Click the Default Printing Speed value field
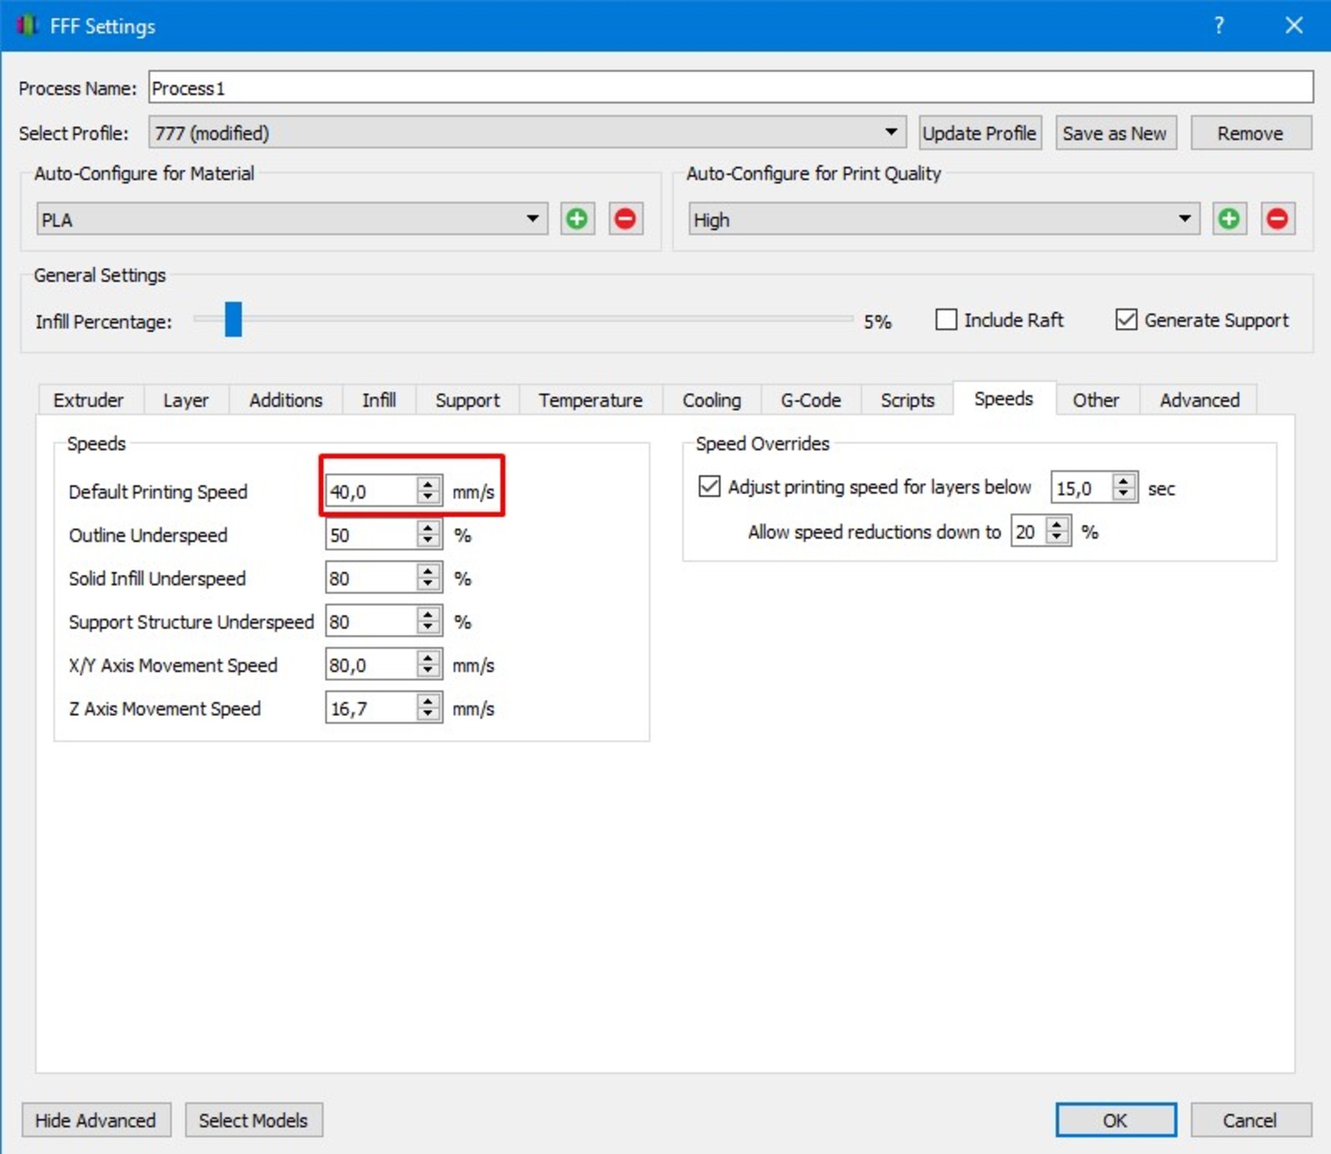Image resolution: width=1331 pixels, height=1154 pixels. pos(371,491)
